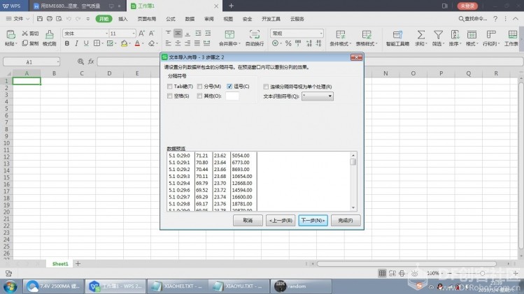Viewport: 524px width, 294px height.
Task: Increase font size with A+ icon
Action: coord(142,34)
